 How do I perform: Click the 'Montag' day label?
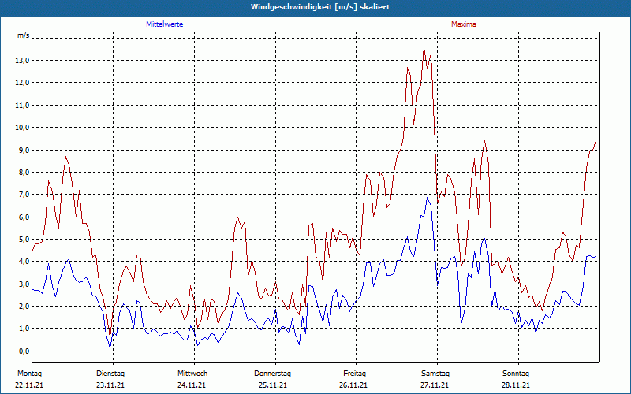[x=29, y=374]
